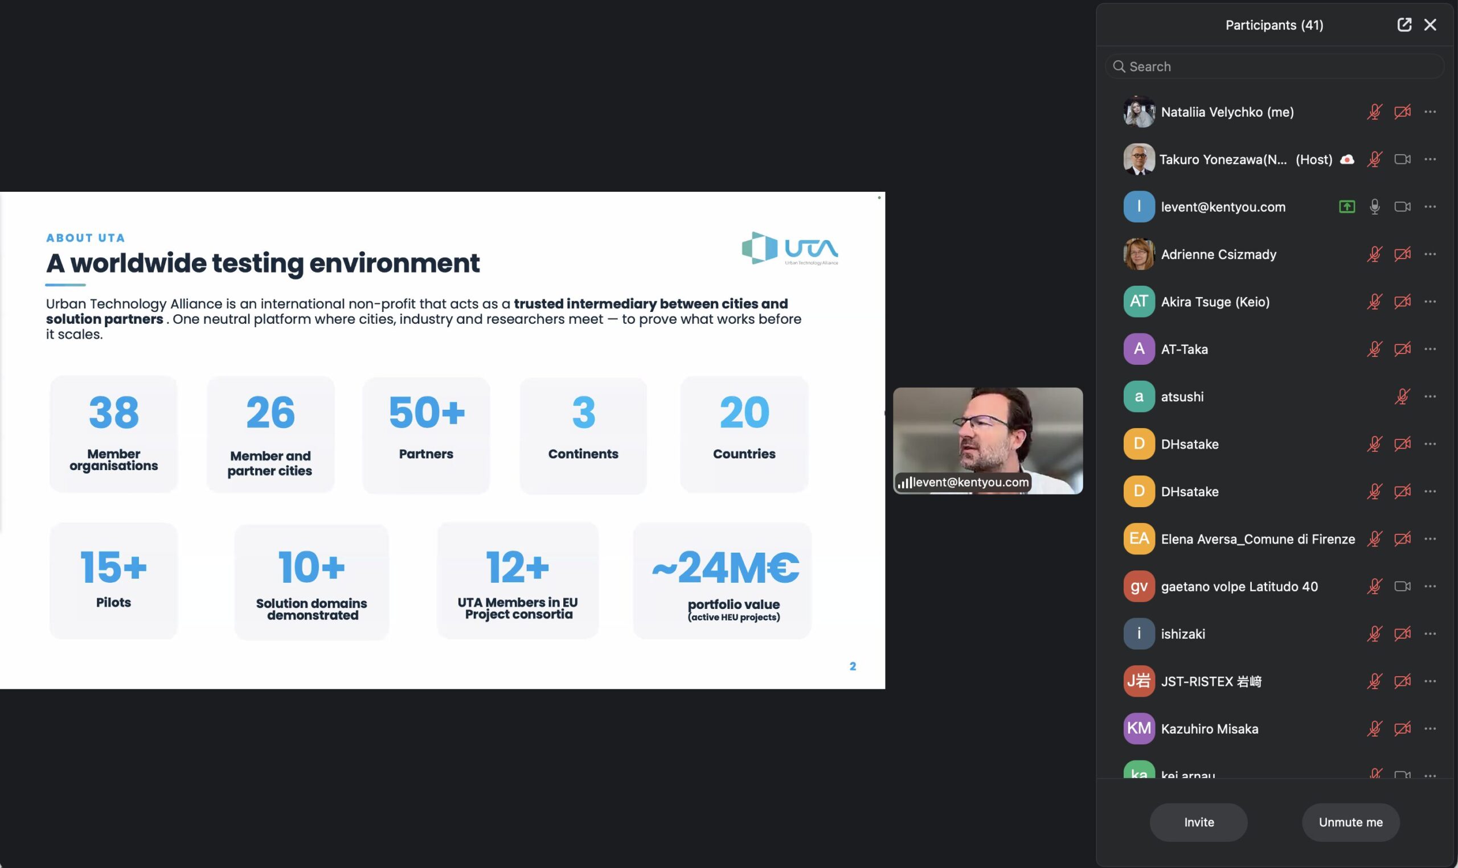Pop out the Participants panel

click(1404, 24)
